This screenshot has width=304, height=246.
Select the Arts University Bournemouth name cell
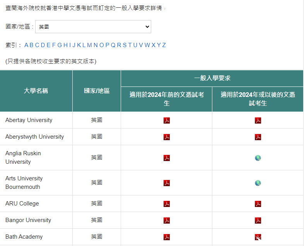(x=36, y=183)
